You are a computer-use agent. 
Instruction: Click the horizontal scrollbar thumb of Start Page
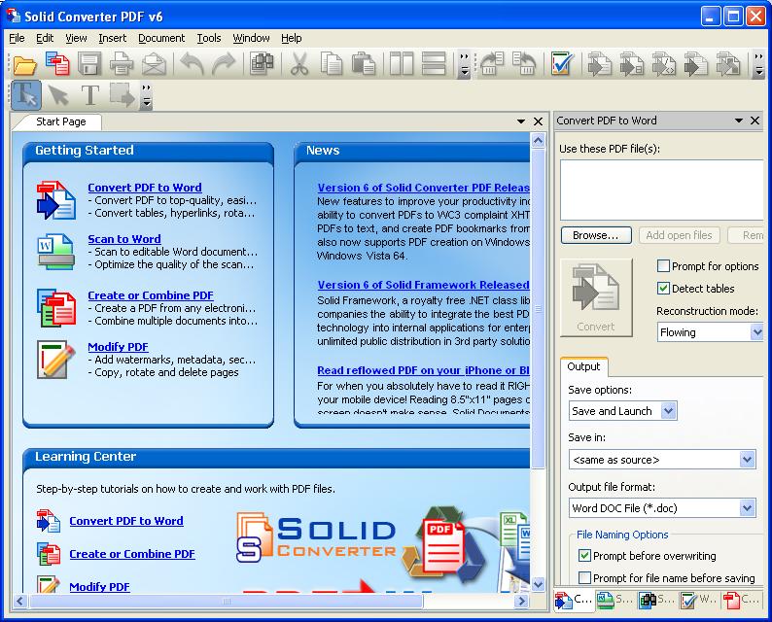(x=227, y=601)
